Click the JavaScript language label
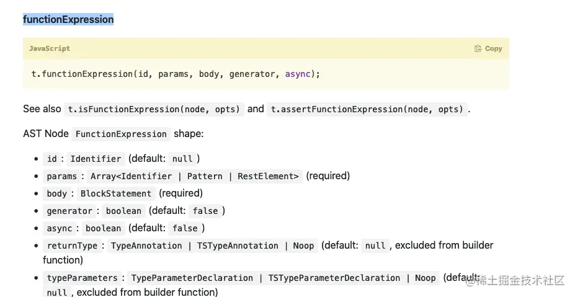Viewport: 575px width, 297px height. pyautogui.click(x=50, y=48)
